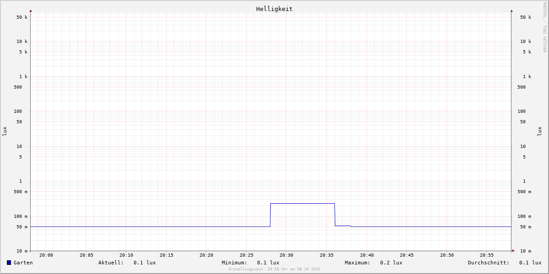The height and width of the screenshot is (274, 549).
Task: Click the 1 k label on right axis
Action: [527, 77]
